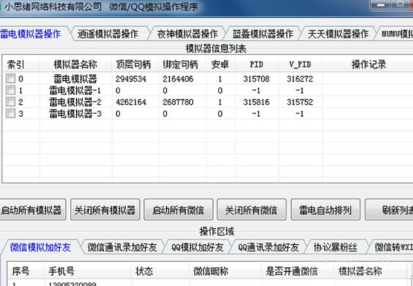The width and height of the screenshot is (413, 286).
Task: Click the 序号 column header
Action: click(25, 271)
